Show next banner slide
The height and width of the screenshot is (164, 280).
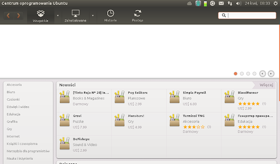pyautogui.click(x=271, y=73)
